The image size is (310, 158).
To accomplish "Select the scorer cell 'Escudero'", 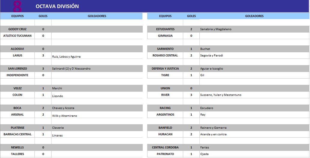I will (255, 108).
